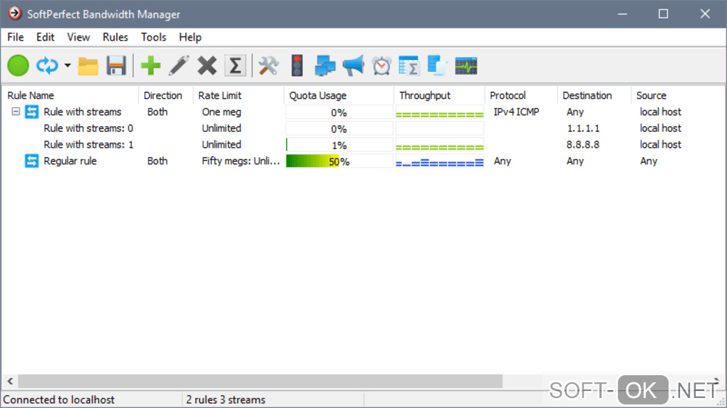
Task: Click the 50% quota usage bar
Action: 339,161
